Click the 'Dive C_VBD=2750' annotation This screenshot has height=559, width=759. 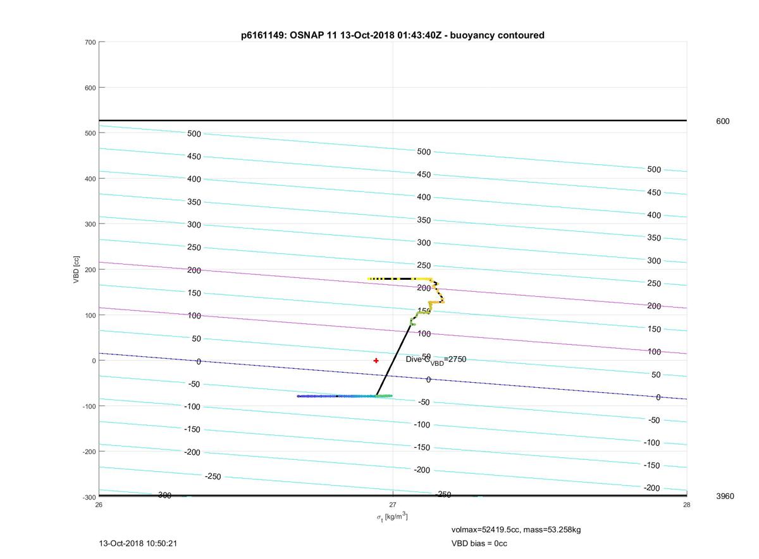click(436, 359)
